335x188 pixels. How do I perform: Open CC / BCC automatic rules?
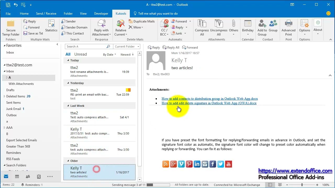pos(164,28)
